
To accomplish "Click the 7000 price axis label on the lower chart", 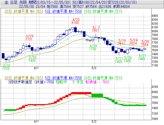I will pyautogui.click(x=155, y=119).
